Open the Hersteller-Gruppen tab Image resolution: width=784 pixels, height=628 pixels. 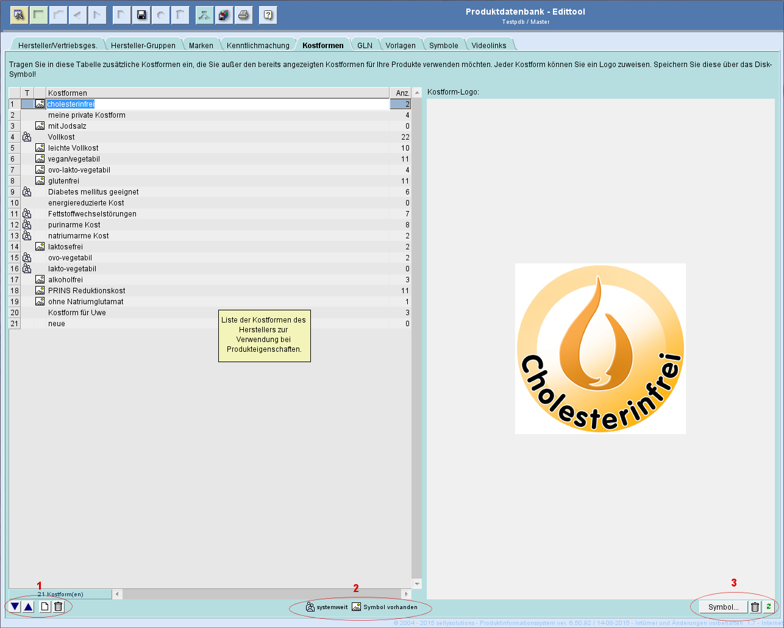pyautogui.click(x=143, y=46)
